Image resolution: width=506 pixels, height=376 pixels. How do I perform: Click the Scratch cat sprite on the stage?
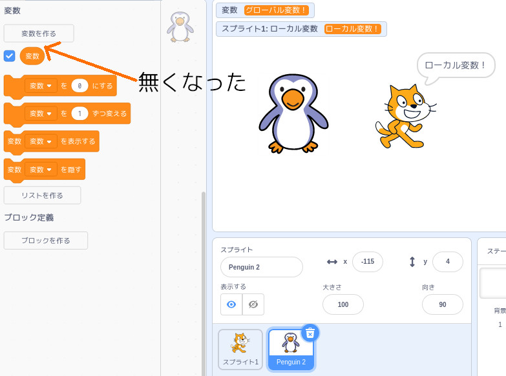click(406, 116)
